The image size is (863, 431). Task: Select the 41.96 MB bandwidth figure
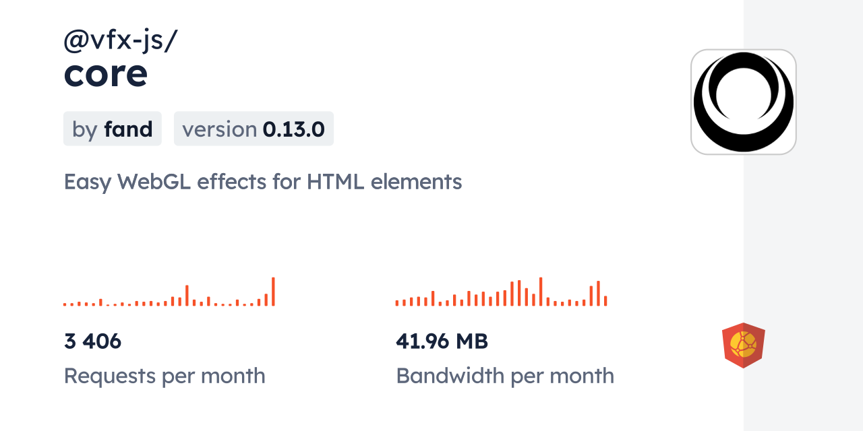pos(442,341)
